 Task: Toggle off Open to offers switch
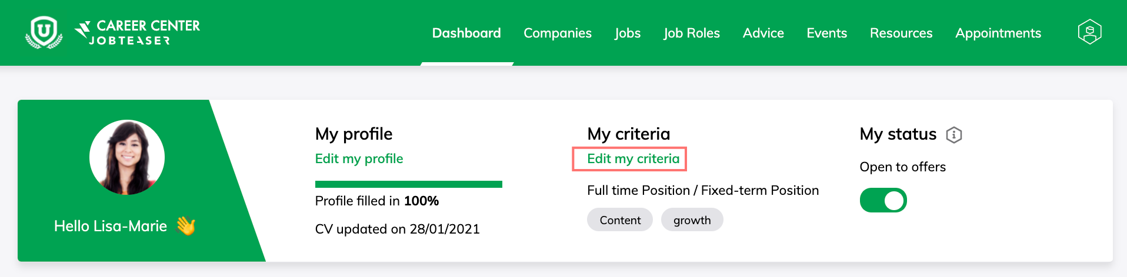(x=883, y=200)
